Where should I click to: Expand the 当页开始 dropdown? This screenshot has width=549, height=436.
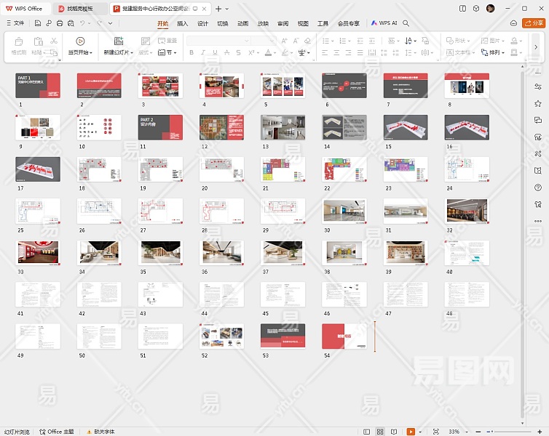pos(90,53)
